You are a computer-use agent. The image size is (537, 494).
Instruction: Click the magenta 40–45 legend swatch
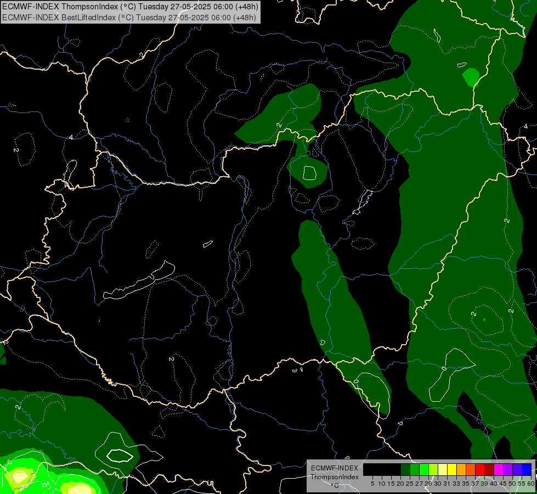(499, 469)
